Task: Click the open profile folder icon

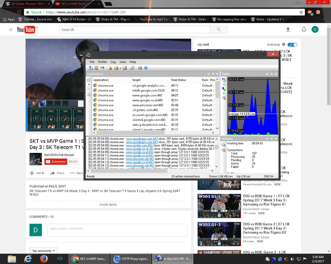Action: (116, 68)
